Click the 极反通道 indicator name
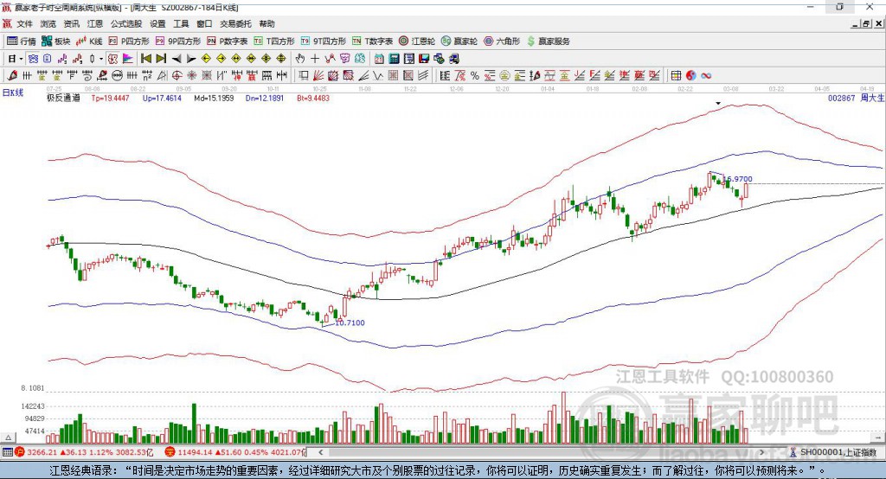Image resolution: width=886 pixels, height=479 pixels. [63, 98]
